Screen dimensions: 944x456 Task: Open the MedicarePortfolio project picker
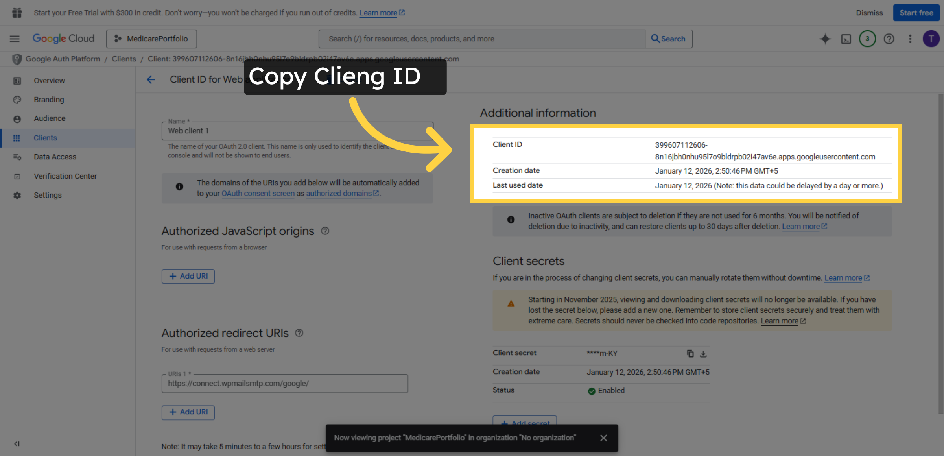(151, 39)
